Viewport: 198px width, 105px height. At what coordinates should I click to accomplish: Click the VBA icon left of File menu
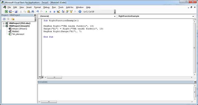point(5,7)
